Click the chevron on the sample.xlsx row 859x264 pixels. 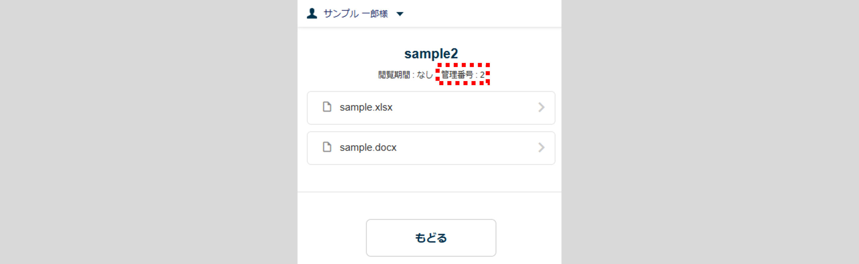(x=541, y=107)
